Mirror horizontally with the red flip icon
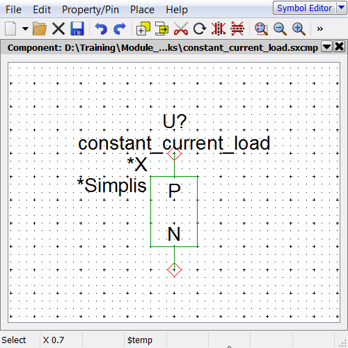 219,29
